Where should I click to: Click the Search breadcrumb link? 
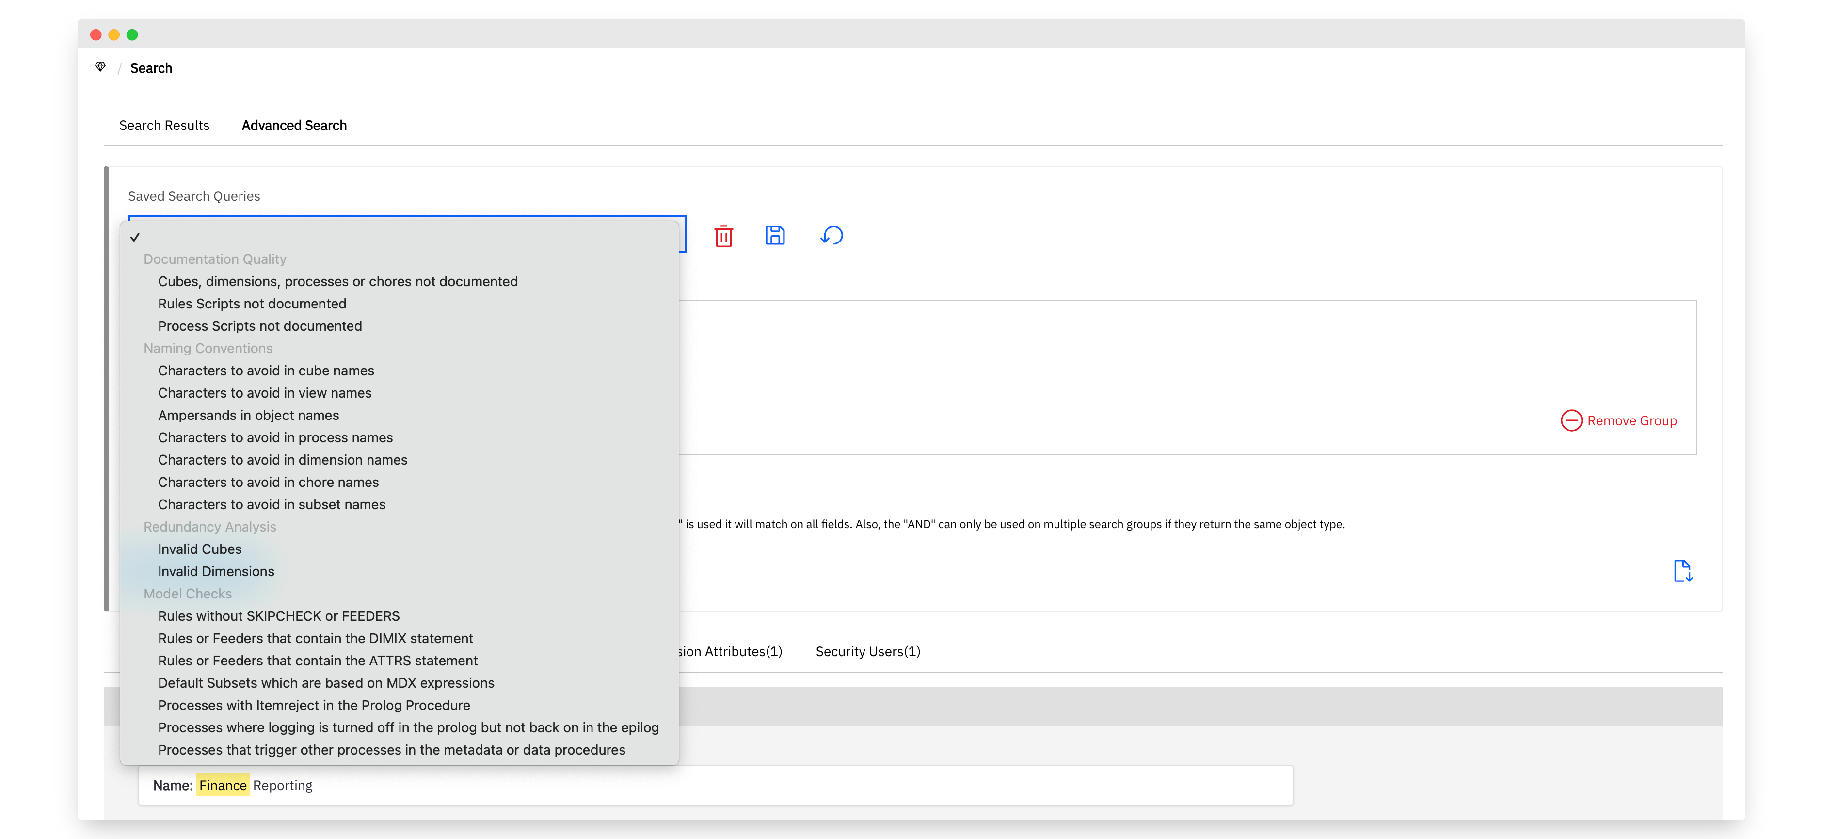click(151, 68)
